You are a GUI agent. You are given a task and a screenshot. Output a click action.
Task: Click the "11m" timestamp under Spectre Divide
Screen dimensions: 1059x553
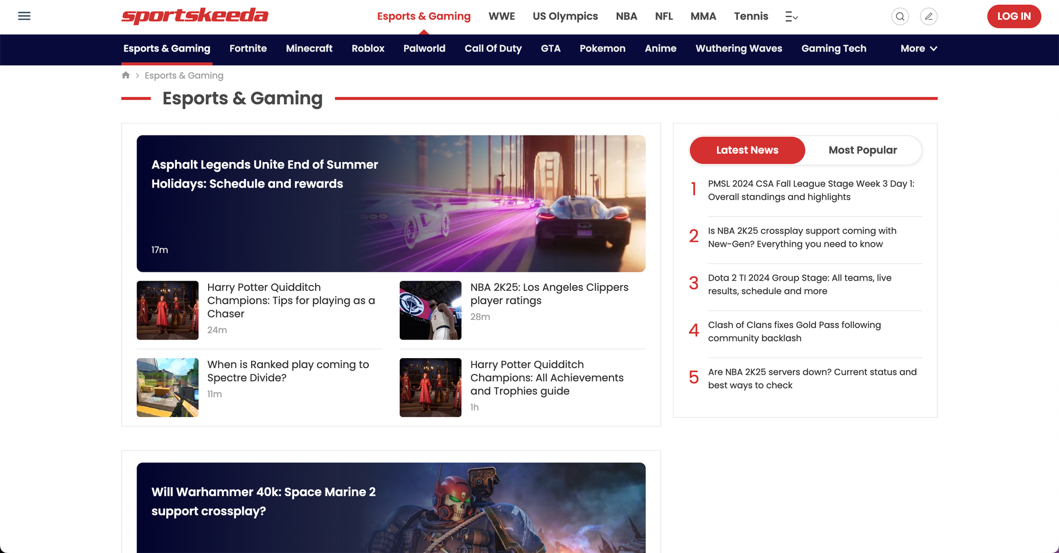214,394
